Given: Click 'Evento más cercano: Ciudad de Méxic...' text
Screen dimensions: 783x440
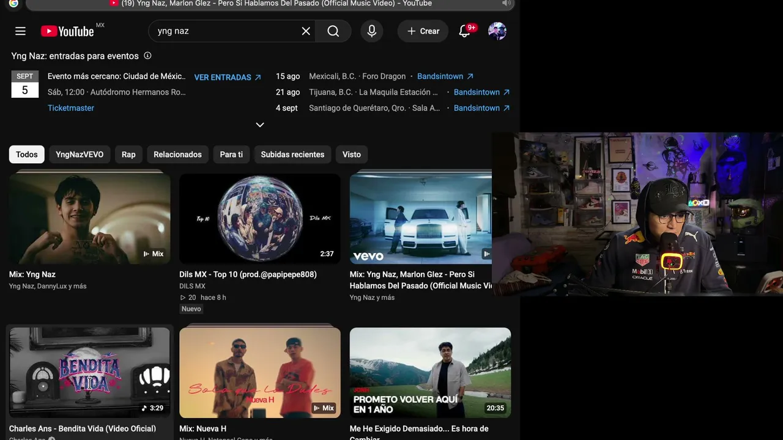Looking at the screenshot, I should pyautogui.click(x=116, y=76).
